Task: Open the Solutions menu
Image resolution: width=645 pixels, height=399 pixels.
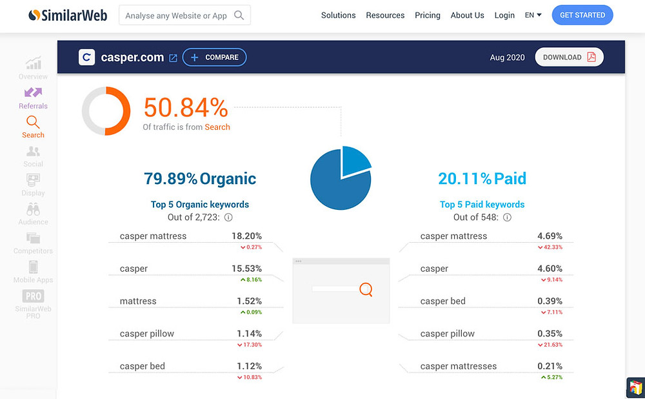Action: tap(338, 15)
